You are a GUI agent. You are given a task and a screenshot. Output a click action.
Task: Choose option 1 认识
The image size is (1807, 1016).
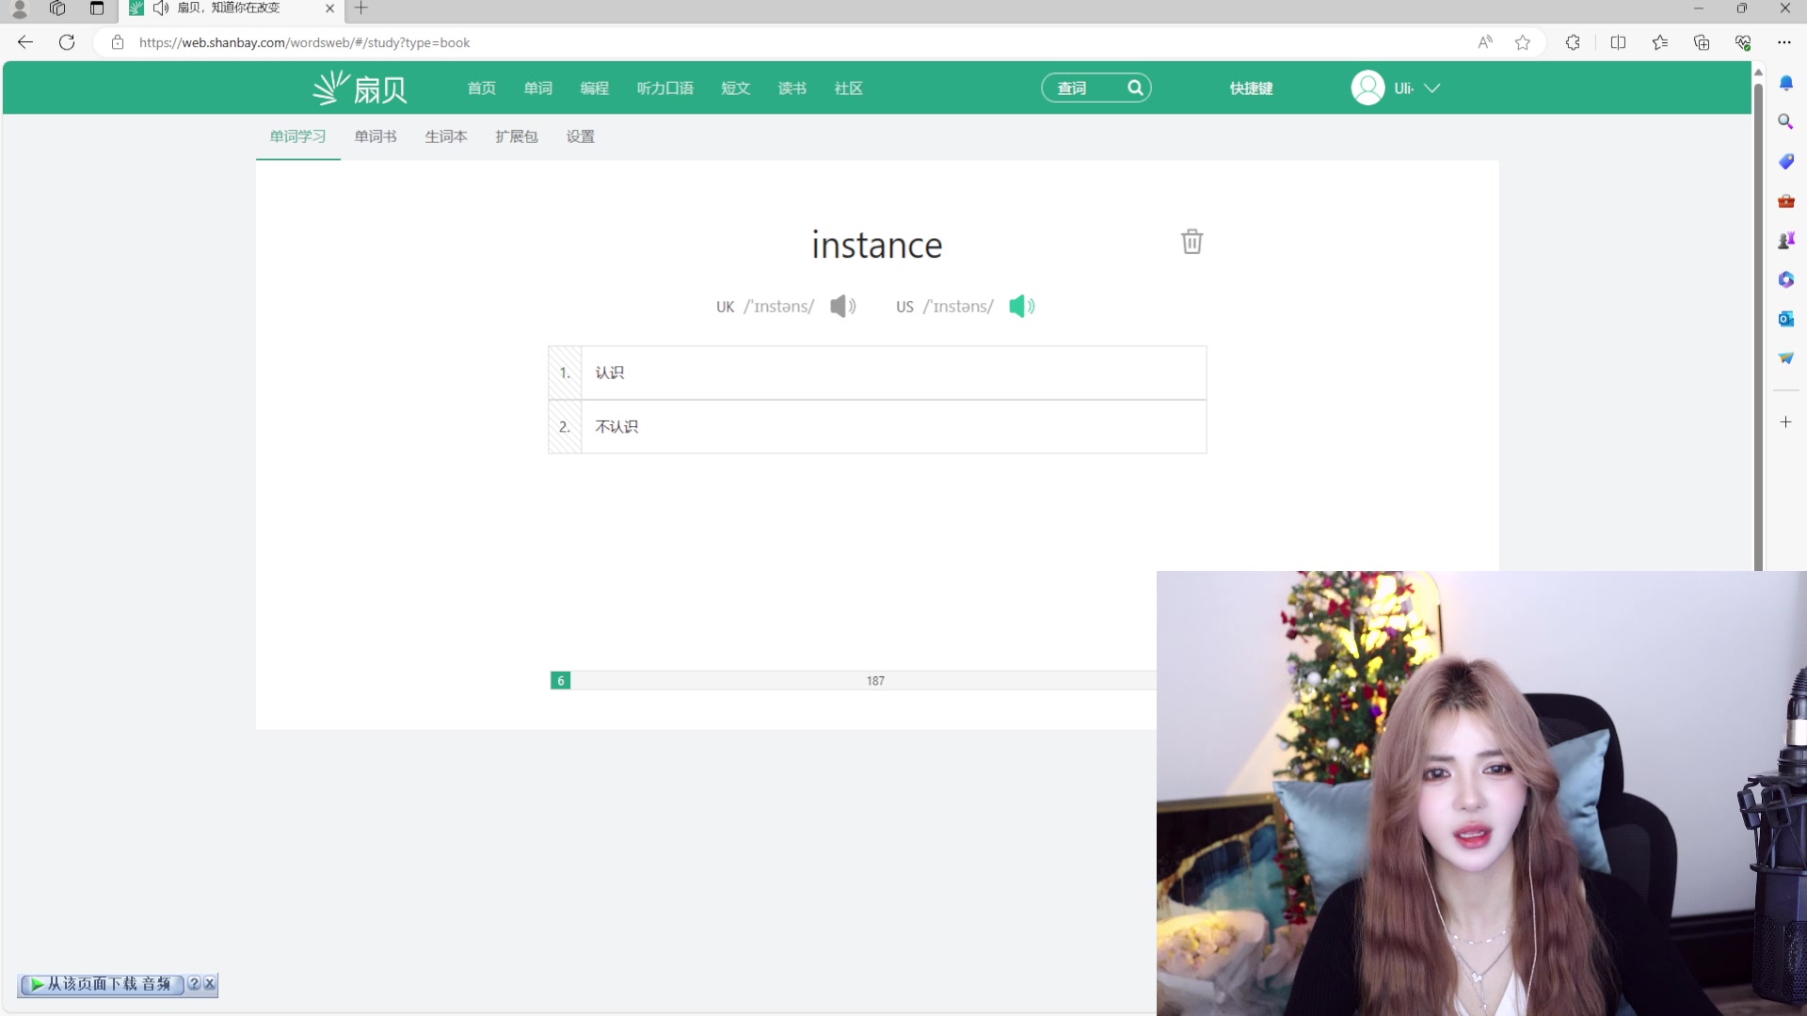pos(877,373)
